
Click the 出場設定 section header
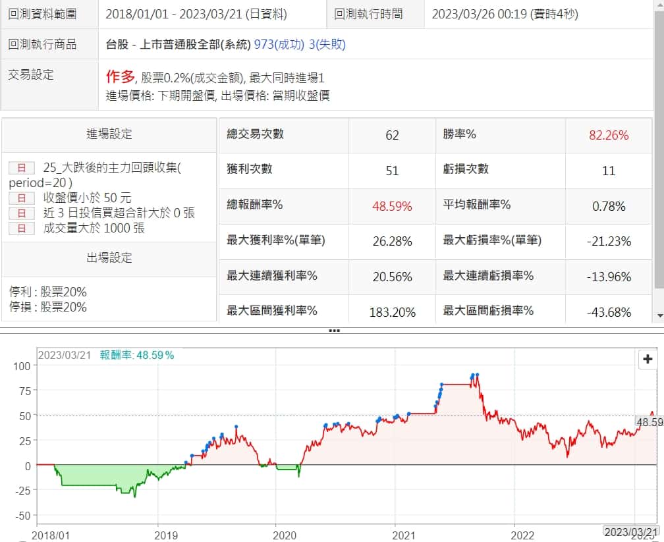(x=109, y=257)
